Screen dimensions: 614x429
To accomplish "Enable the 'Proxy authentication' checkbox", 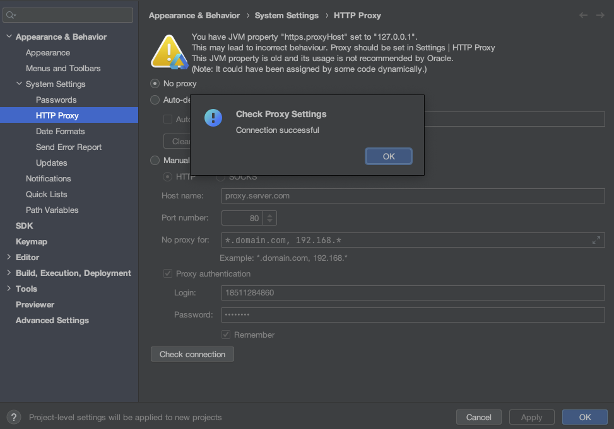I will 168,273.
